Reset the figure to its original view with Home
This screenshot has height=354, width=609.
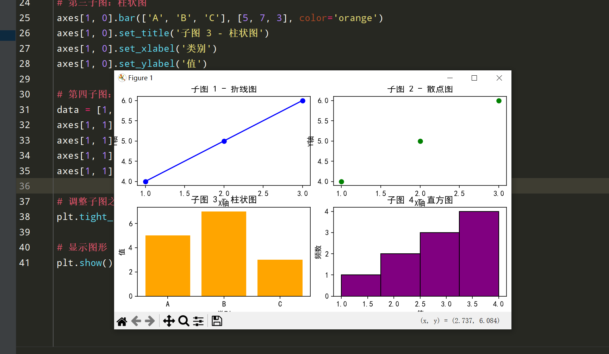pyautogui.click(x=122, y=321)
